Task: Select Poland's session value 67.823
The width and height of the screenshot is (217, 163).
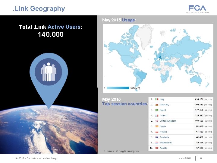Action: [200, 132]
